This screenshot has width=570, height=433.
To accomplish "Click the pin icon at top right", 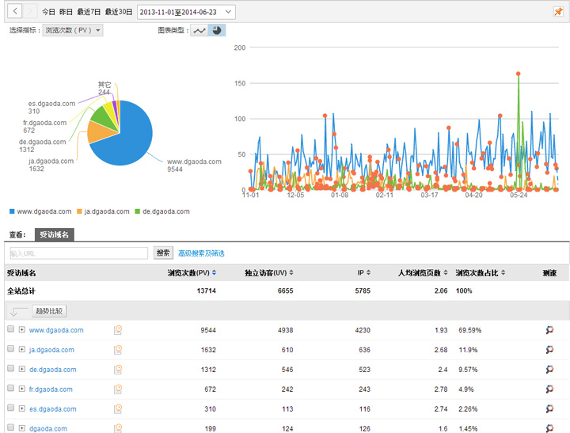I will [x=557, y=12].
